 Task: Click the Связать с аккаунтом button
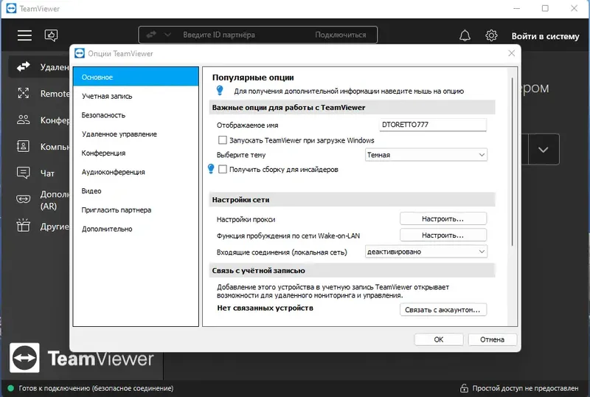coord(443,310)
